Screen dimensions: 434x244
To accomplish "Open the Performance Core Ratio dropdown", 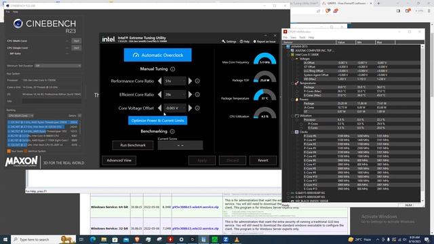I will 175,81.
